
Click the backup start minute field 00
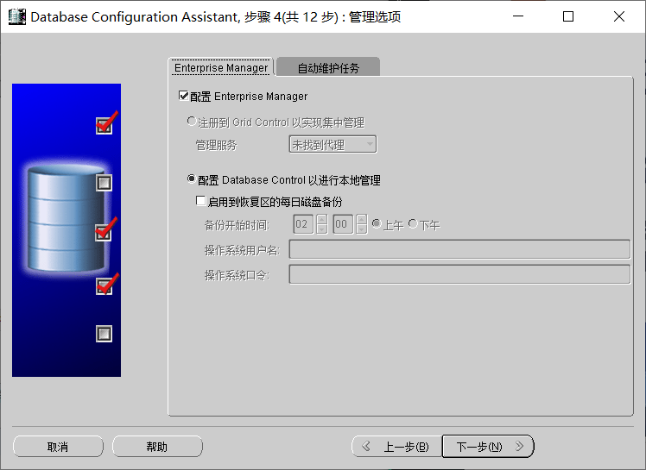(343, 224)
